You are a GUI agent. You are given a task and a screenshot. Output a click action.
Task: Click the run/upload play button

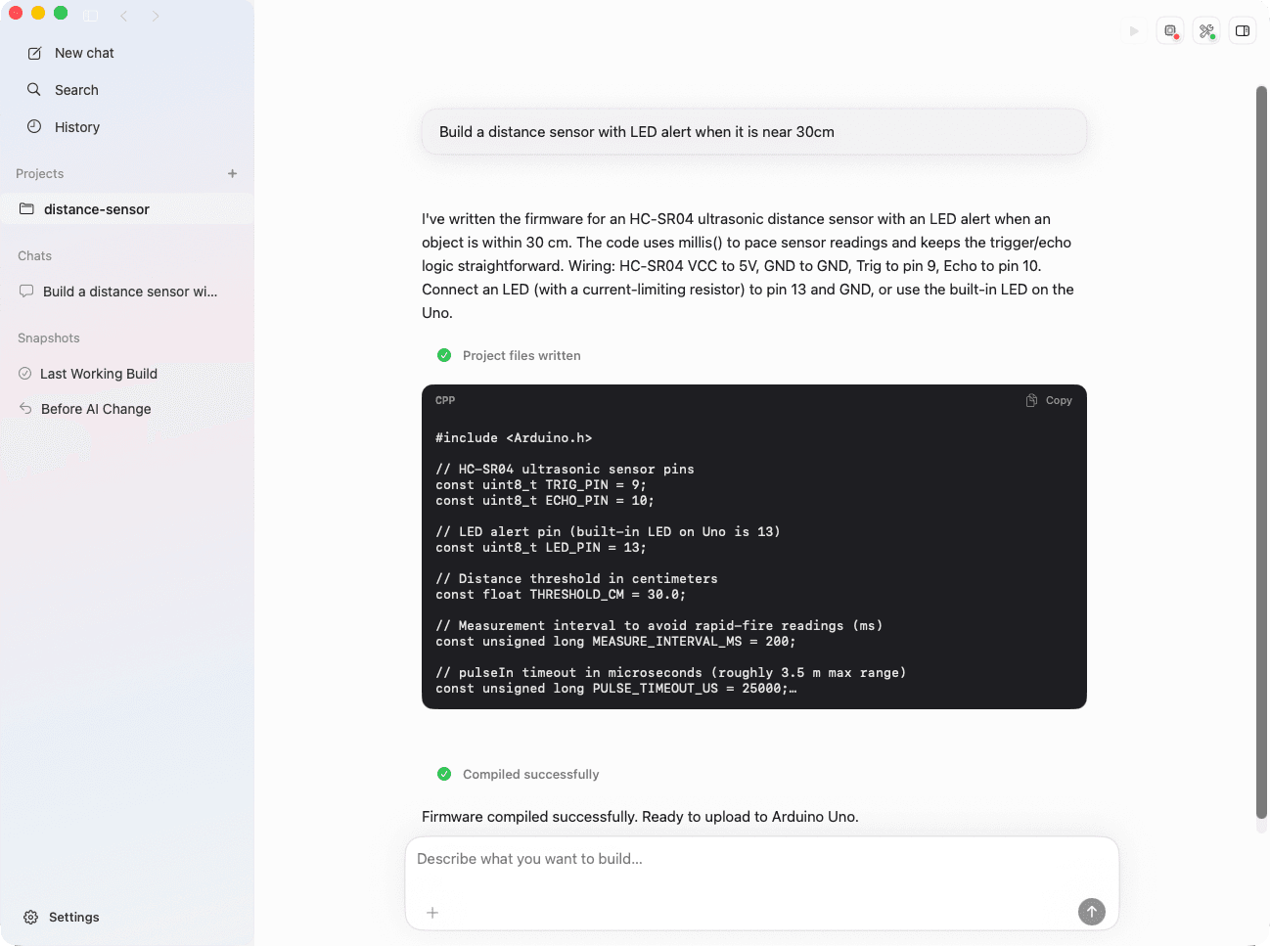click(x=1134, y=31)
